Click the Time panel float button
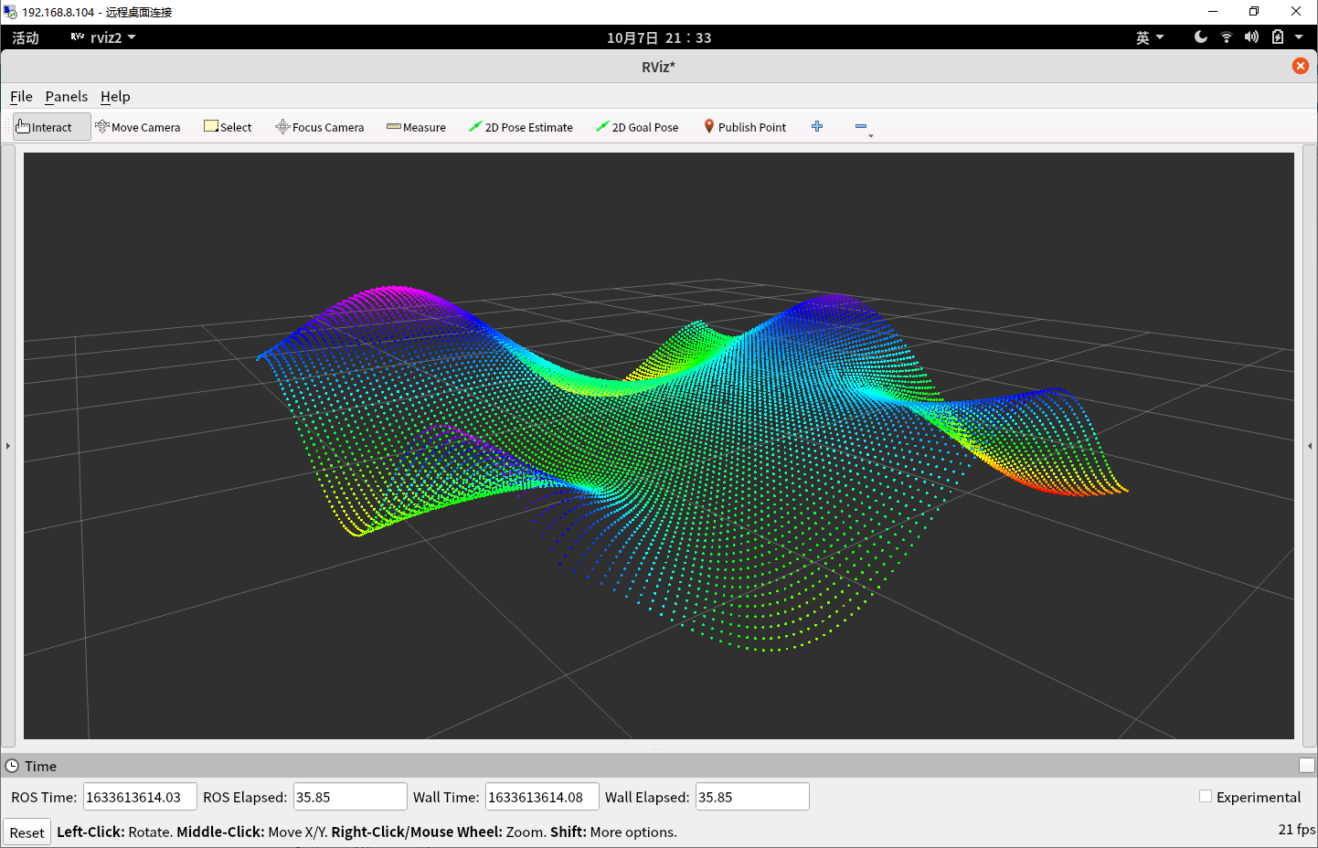Image resolution: width=1318 pixels, height=848 pixels. point(1306,766)
